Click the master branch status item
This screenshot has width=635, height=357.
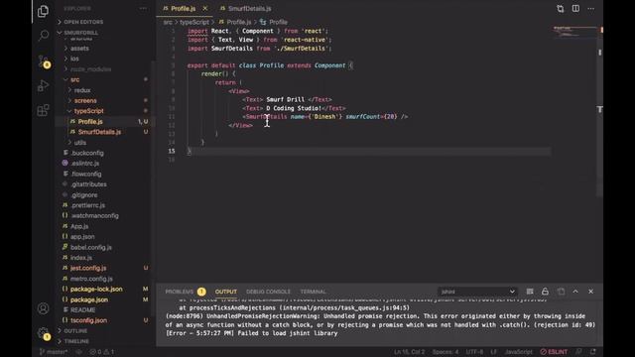[53, 352]
